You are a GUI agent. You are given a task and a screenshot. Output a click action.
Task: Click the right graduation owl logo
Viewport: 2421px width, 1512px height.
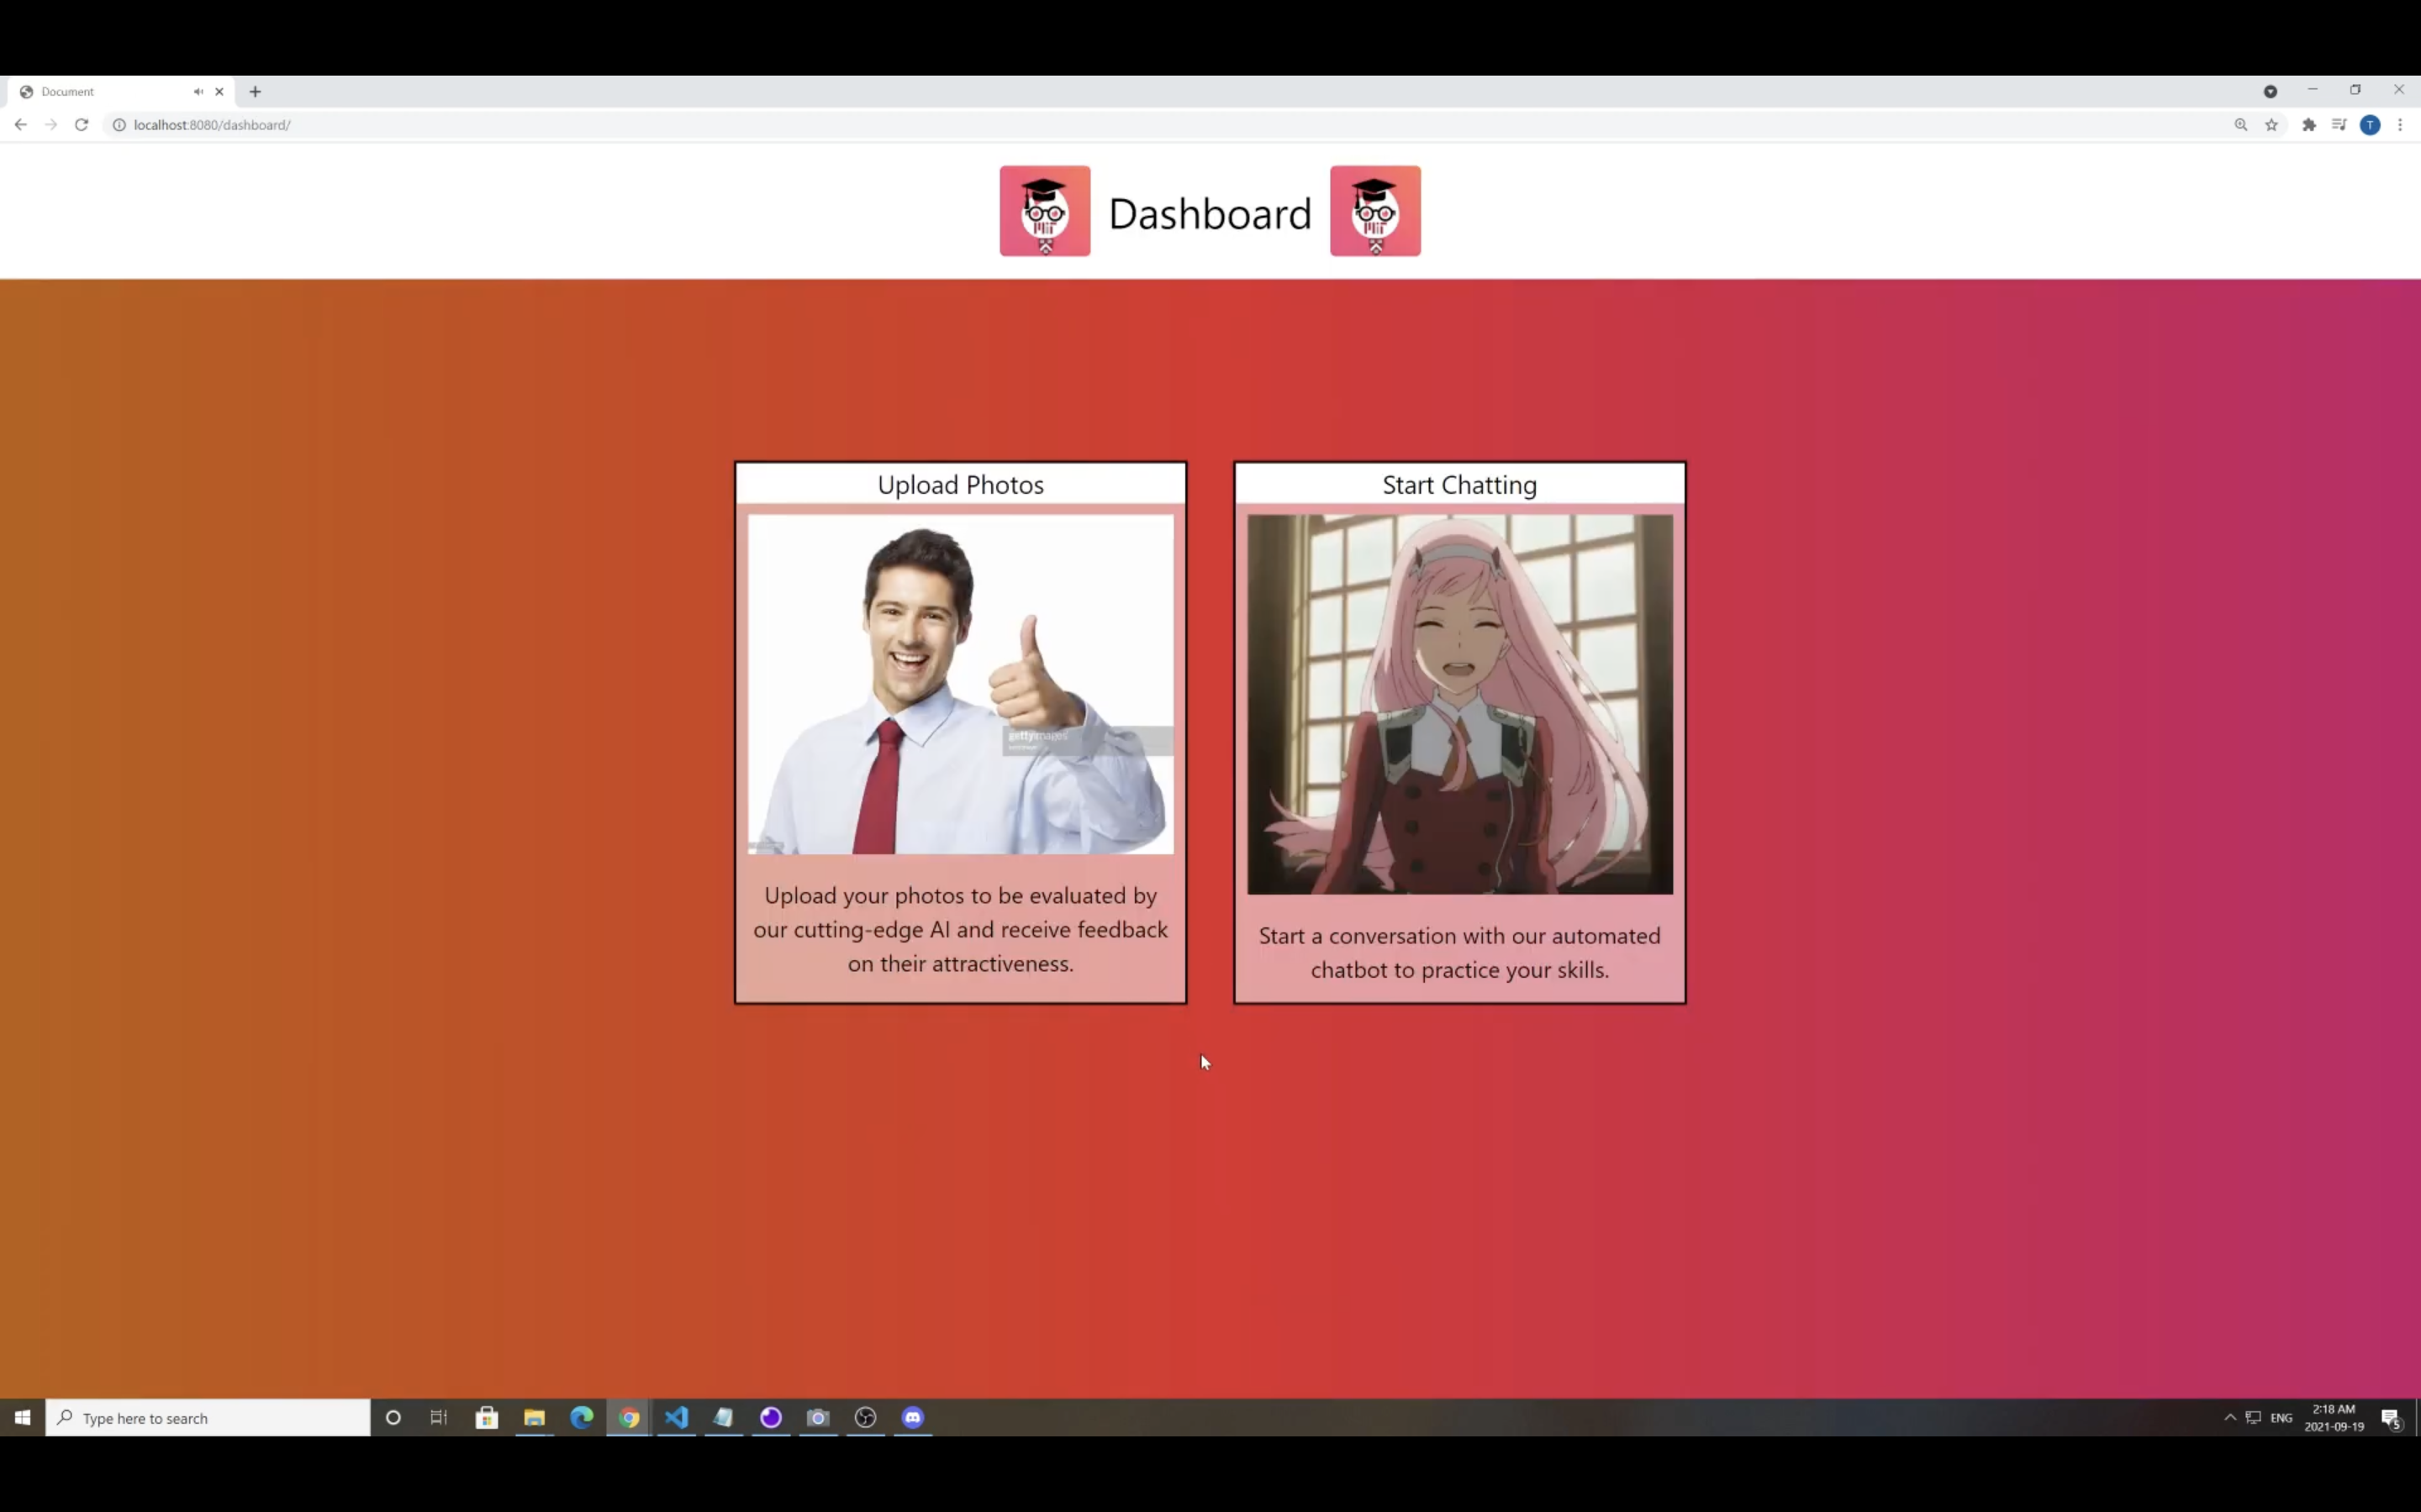click(1374, 211)
